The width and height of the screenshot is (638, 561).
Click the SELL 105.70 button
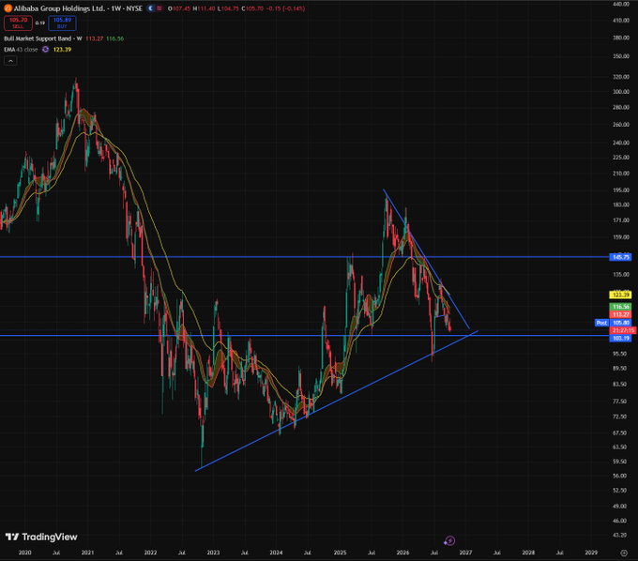pos(18,23)
